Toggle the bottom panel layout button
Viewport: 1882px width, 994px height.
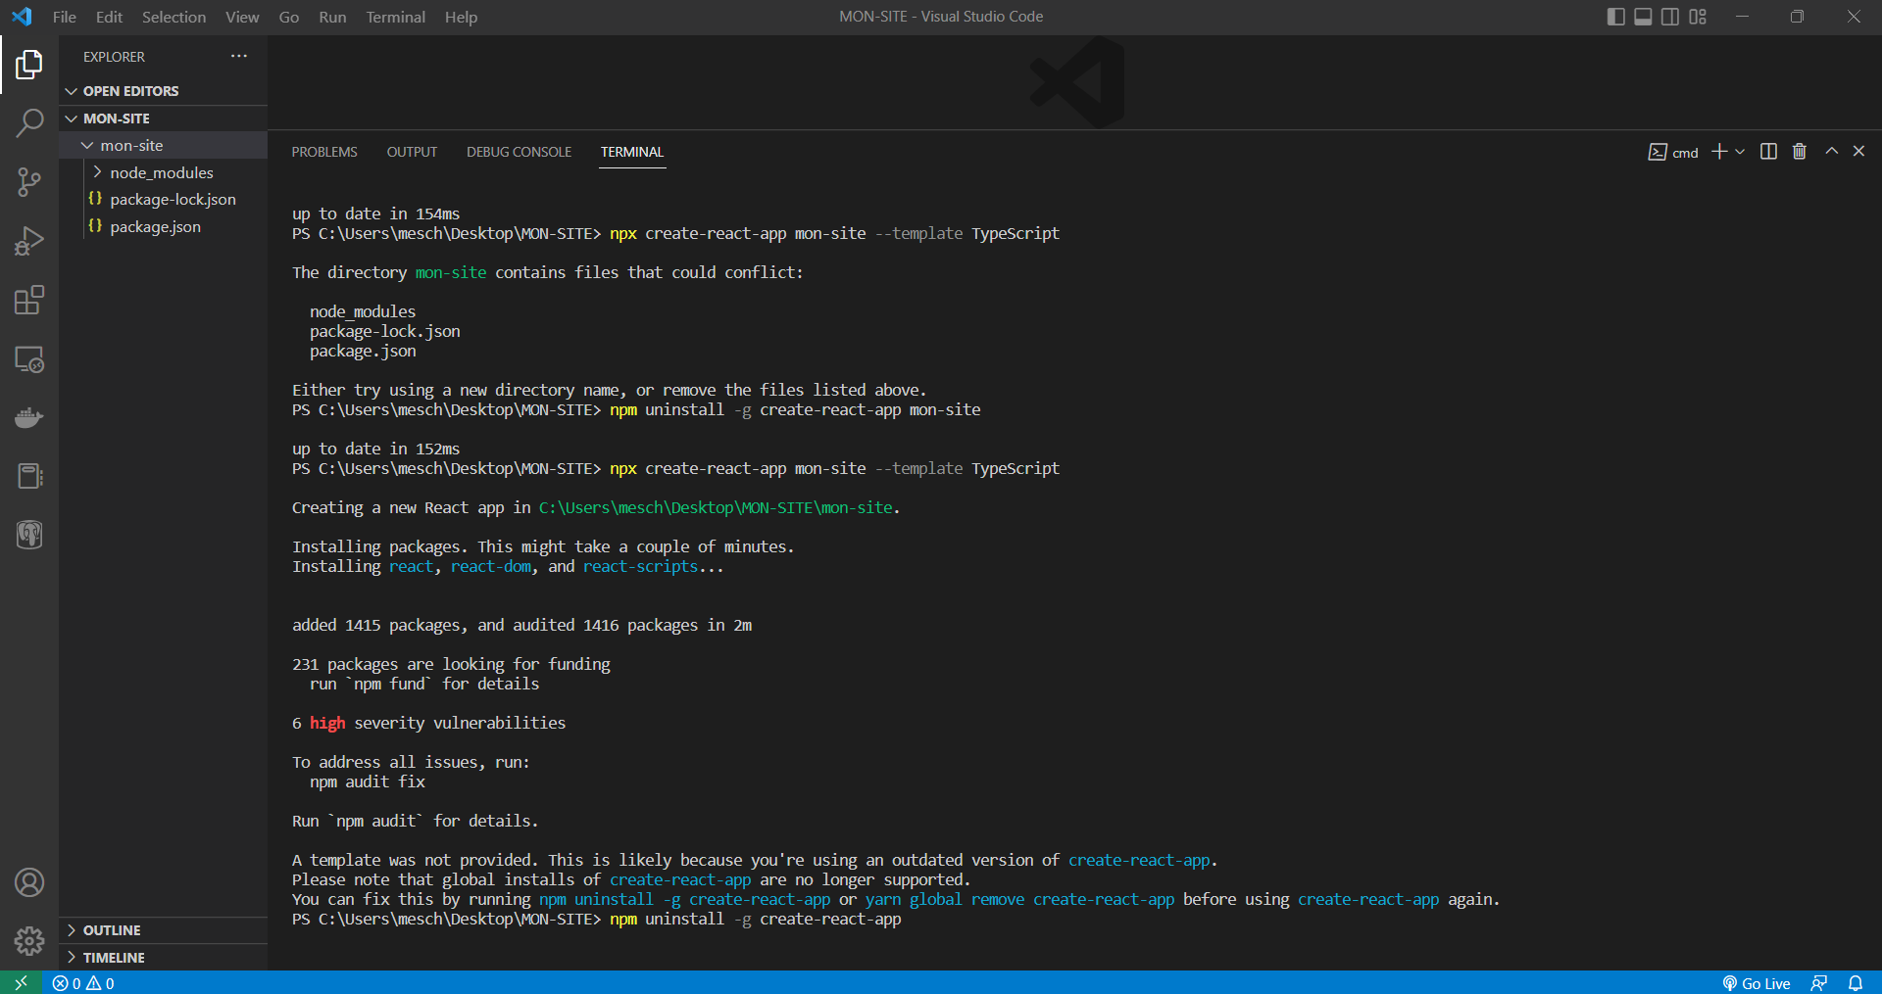(x=1644, y=17)
